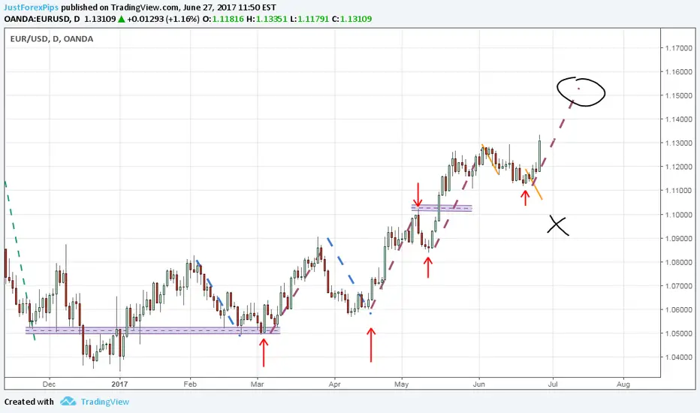
Task: Click the 1.13000 price axis label
Action: point(678,143)
